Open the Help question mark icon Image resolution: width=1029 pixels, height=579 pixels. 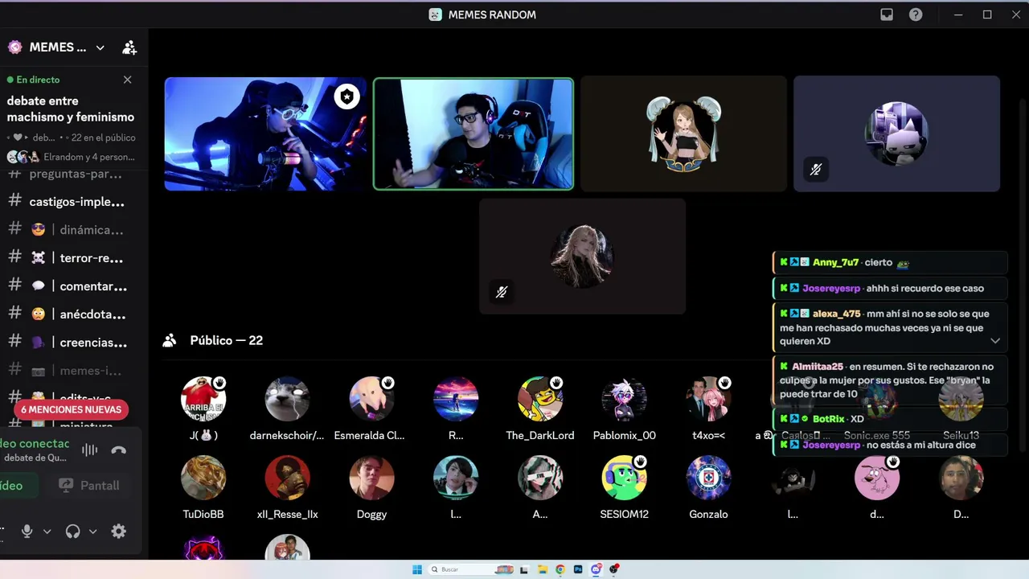tap(916, 14)
